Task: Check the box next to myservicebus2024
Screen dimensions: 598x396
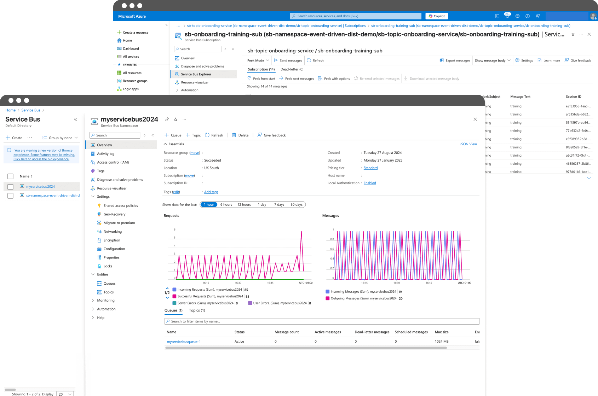Action: [10, 187]
